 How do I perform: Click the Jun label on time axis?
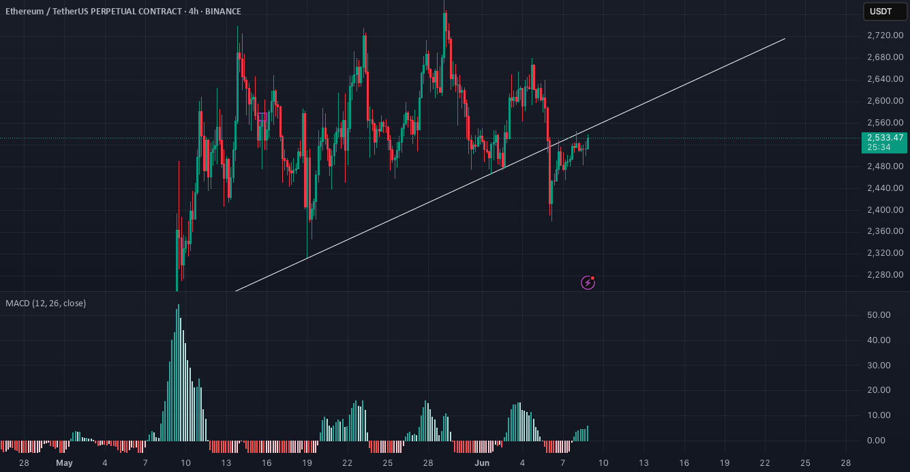pyautogui.click(x=482, y=463)
